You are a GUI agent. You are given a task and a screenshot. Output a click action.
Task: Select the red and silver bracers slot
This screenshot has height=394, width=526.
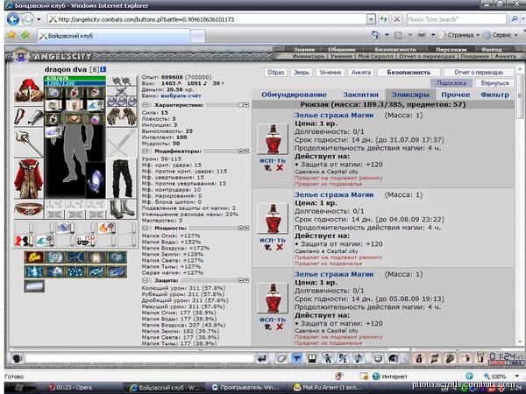(29, 117)
